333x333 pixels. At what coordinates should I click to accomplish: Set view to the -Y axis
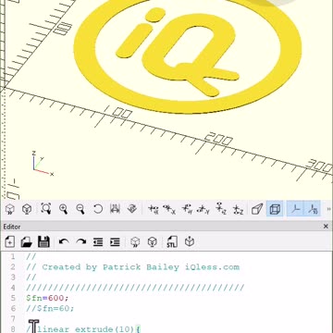click(203, 209)
